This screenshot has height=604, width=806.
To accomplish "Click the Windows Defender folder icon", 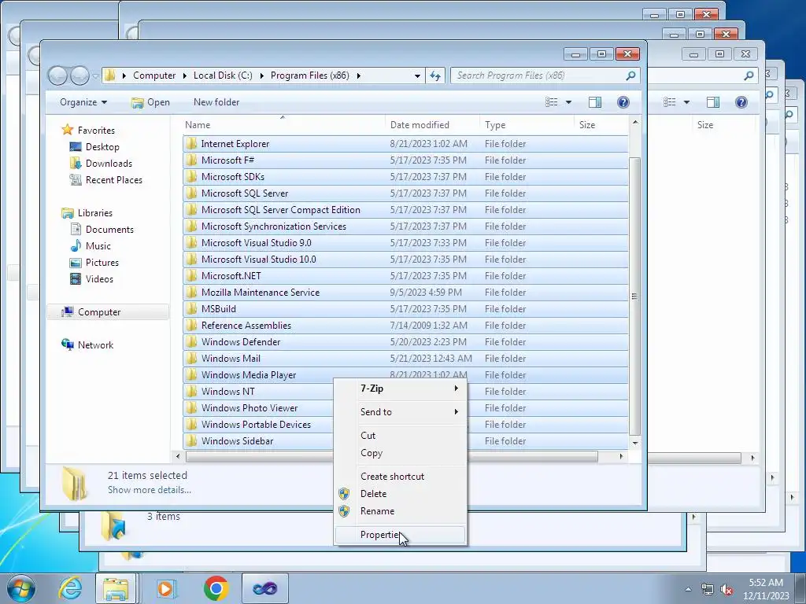I will click(191, 341).
